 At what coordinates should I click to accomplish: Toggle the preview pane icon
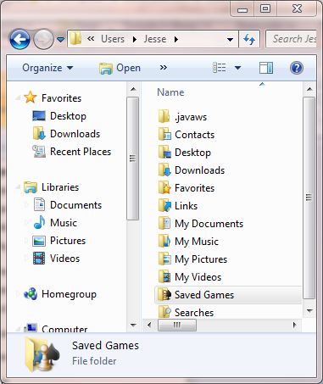266,68
